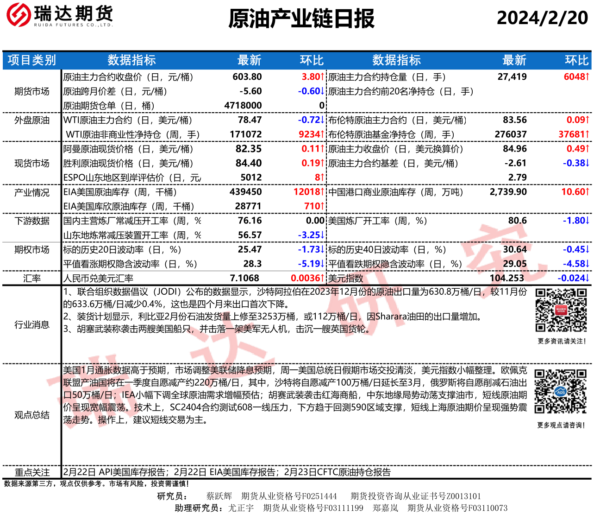
Task: Select the 外盘原油 category cell
Action: pos(31,120)
